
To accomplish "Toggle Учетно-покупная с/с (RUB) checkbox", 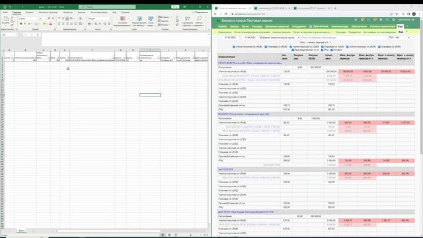I will [x=233, y=47].
